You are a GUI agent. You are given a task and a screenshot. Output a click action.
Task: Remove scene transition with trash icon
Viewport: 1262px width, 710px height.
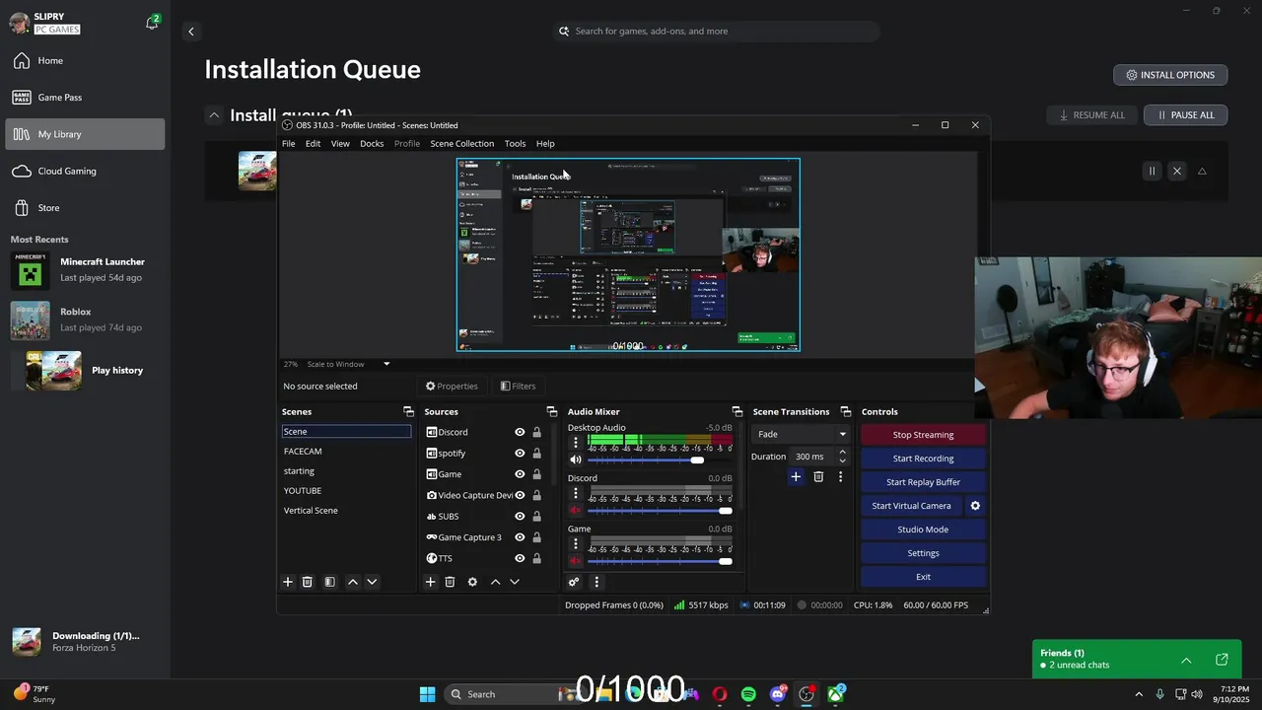pyautogui.click(x=818, y=476)
